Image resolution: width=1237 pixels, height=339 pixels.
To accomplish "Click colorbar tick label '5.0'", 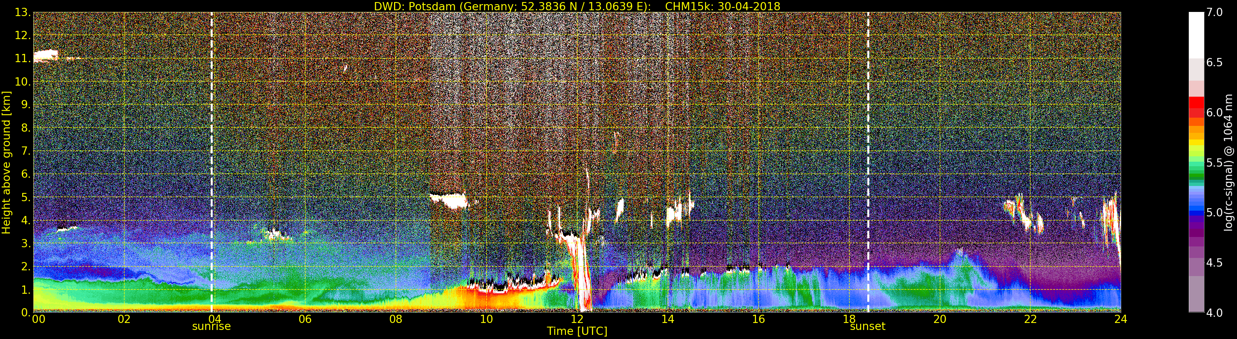I will [x=1214, y=212].
